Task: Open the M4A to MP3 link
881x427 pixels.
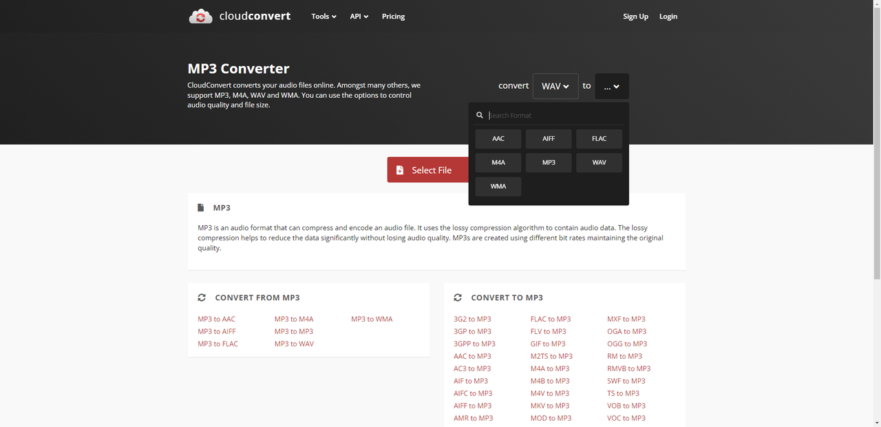Action: tap(550, 368)
